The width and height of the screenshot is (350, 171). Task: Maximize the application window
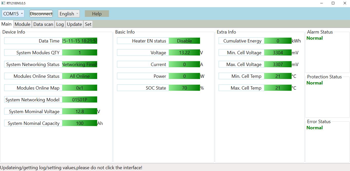coord(333,3)
